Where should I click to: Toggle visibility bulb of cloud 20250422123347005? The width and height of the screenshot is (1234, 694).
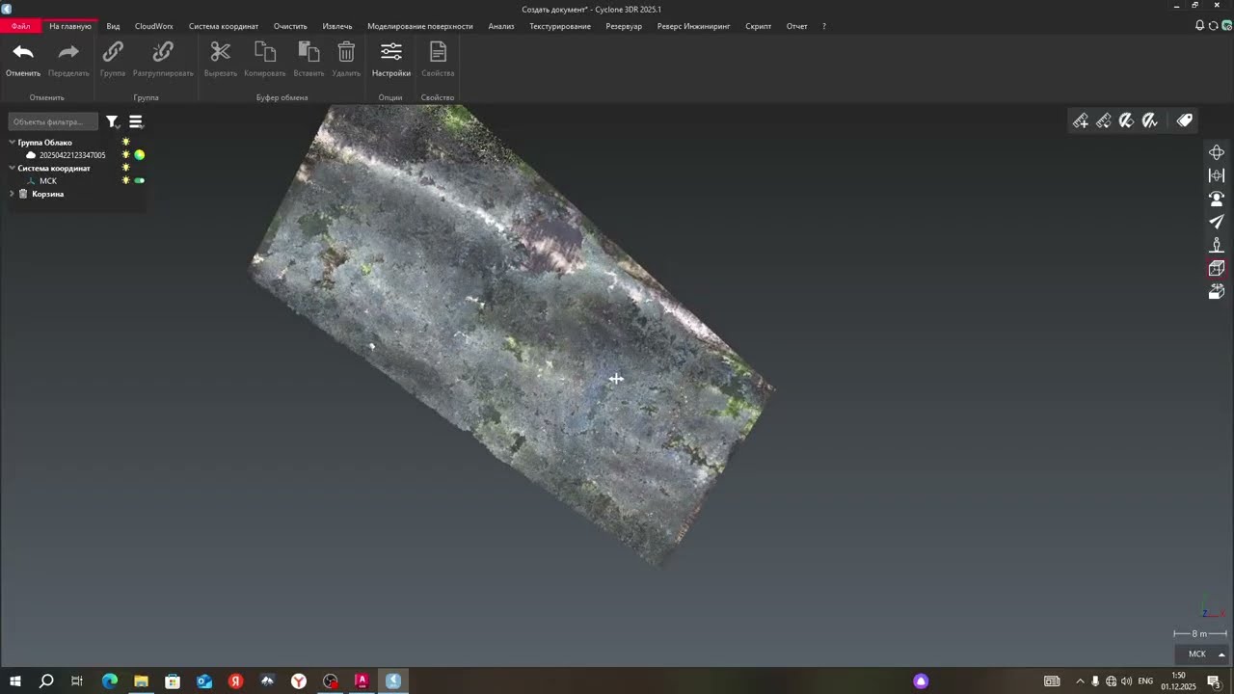[x=125, y=155]
